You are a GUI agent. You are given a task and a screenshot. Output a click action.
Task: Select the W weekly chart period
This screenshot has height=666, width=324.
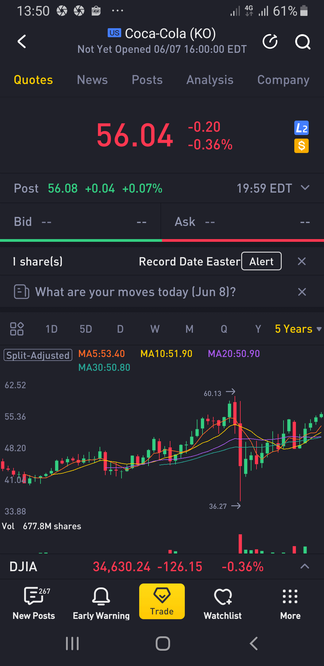(x=155, y=329)
